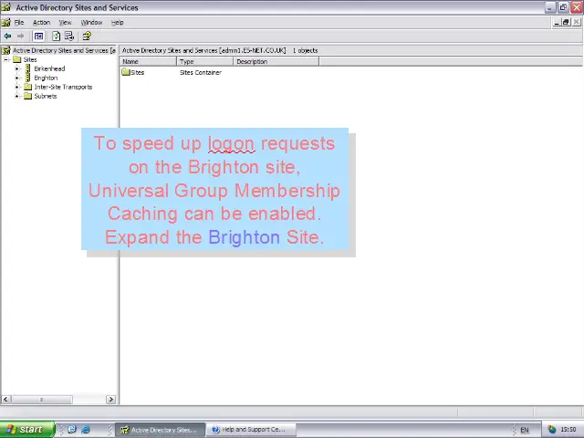Open the Window menu
Image resolution: width=584 pixels, height=438 pixels.
(x=91, y=22)
